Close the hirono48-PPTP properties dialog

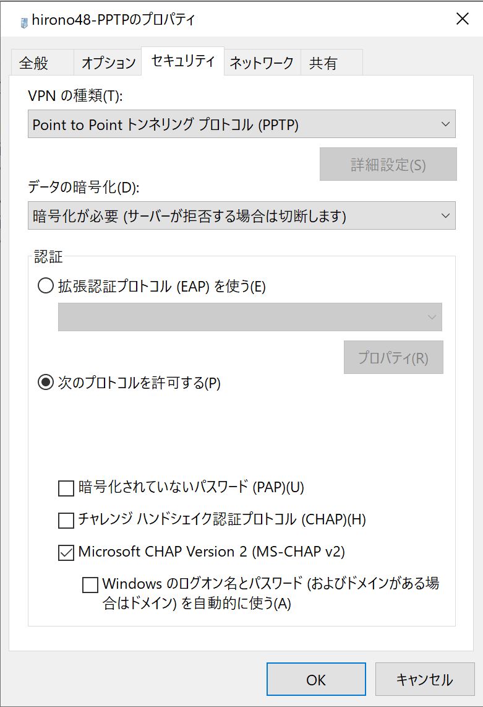[462, 19]
